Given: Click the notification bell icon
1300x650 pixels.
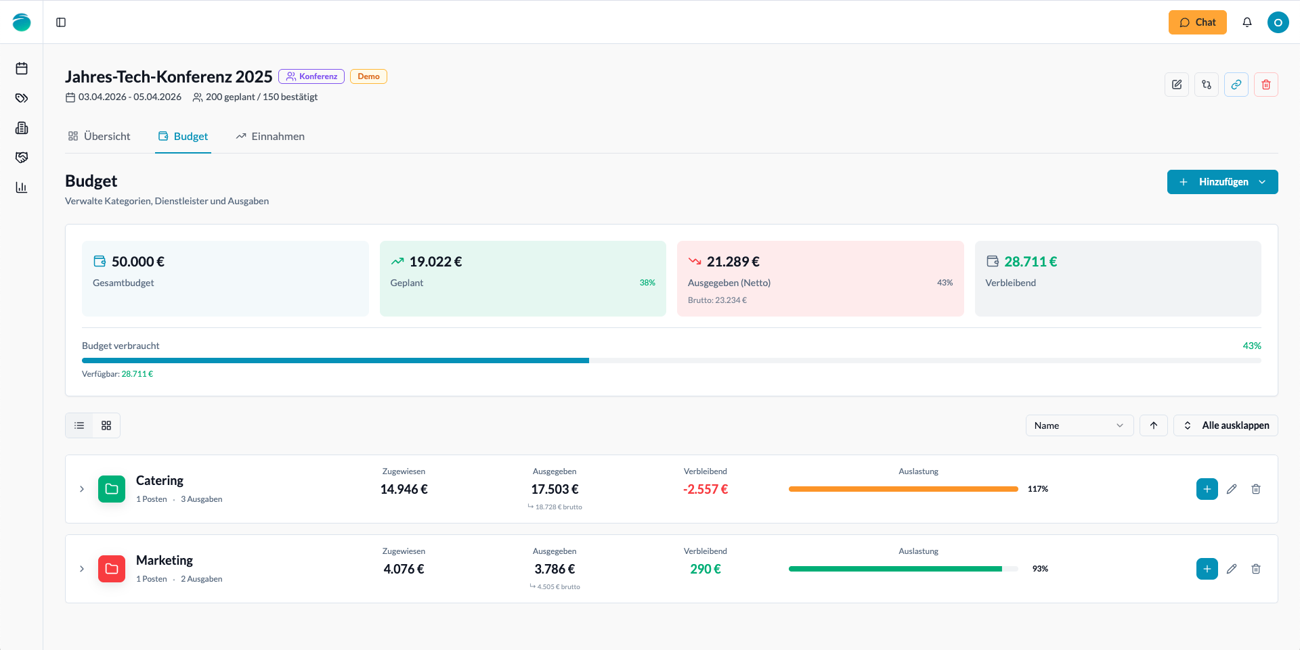Looking at the screenshot, I should click(x=1247, y=22).
